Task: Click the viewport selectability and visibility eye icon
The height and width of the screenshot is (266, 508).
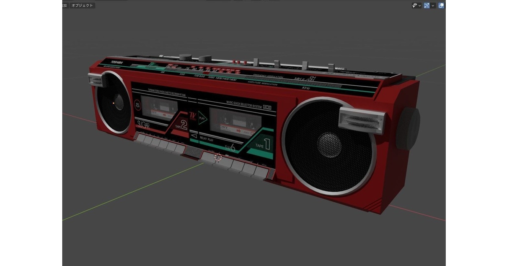Action: [415, 5]
